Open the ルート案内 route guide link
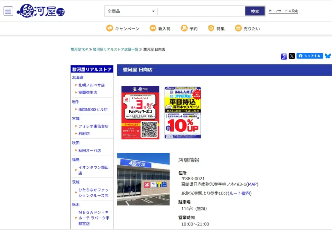This screenshot has height=230, width=332. [x=239, y=193]
